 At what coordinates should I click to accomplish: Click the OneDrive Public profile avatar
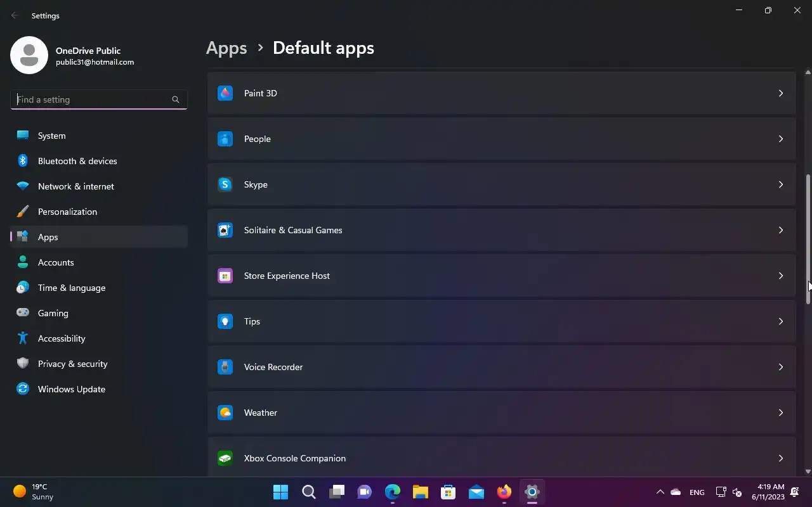pyautogui.click(x=29, y=55)
